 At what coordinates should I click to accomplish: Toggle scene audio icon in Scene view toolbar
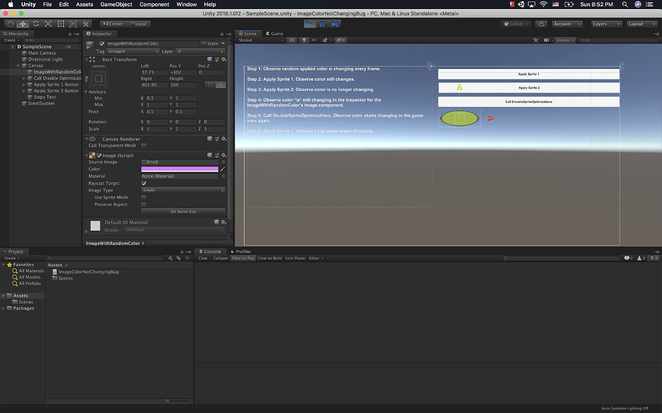click(x=314, y=39)
